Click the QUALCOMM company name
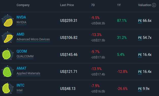The width and height of the screenshot is (159, 96). point(25,56)
